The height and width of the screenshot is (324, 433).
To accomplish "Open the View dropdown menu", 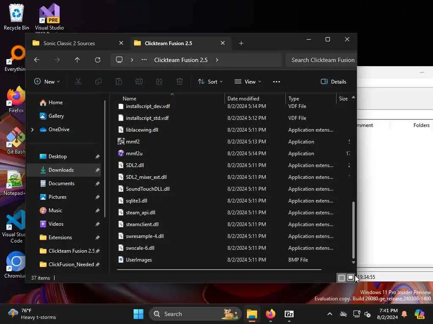I will pyautogui.click(x=248, y=81).
